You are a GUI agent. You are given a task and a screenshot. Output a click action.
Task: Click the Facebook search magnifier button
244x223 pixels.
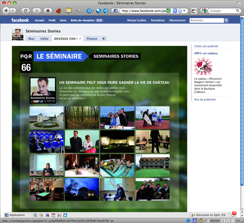[x=226, y=20]
